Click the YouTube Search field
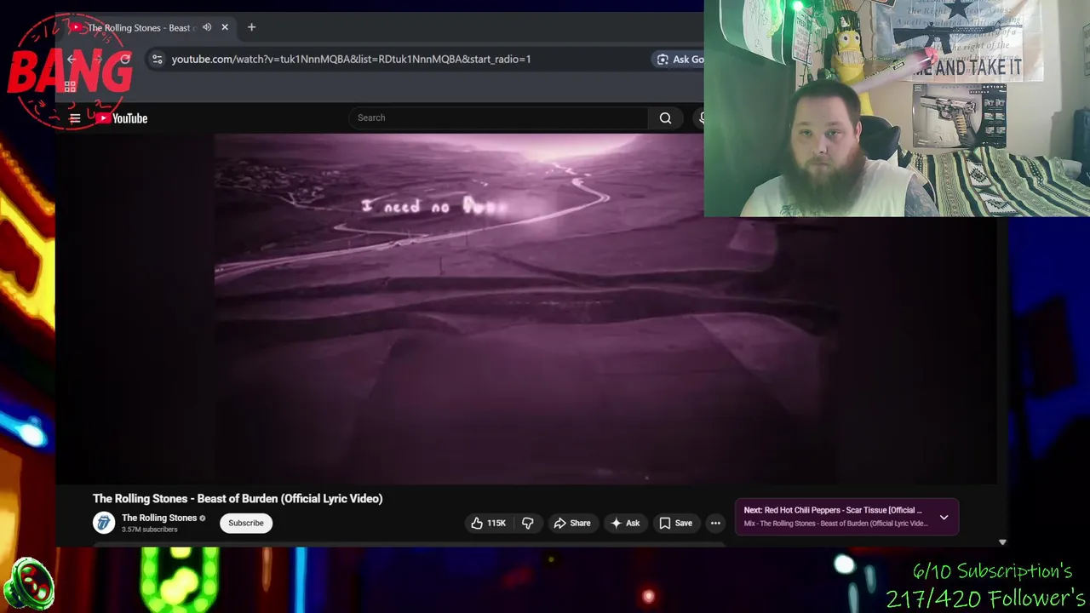Viewport: 1090px width, 613px height. click(498, 117)
